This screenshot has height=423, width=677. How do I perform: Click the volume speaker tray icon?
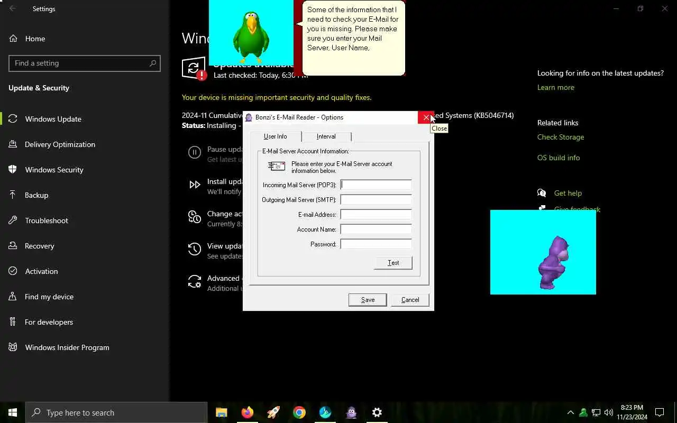coord(609,412)
